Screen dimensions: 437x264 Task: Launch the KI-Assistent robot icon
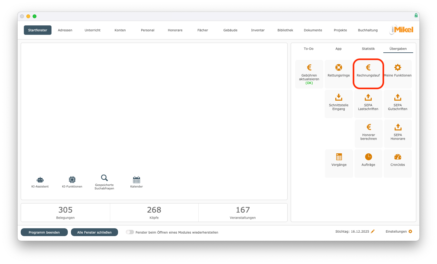40,180
